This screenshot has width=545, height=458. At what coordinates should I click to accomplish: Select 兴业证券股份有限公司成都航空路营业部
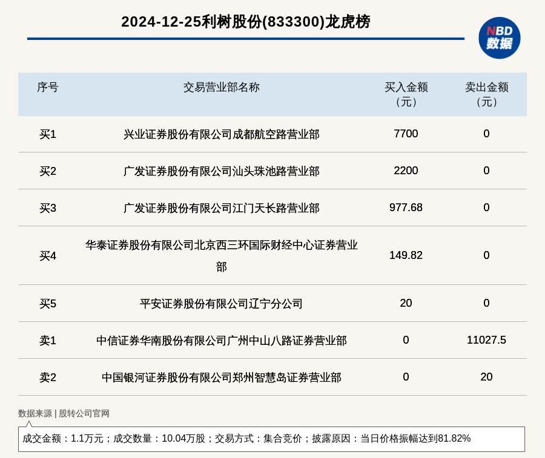[222, 134]
